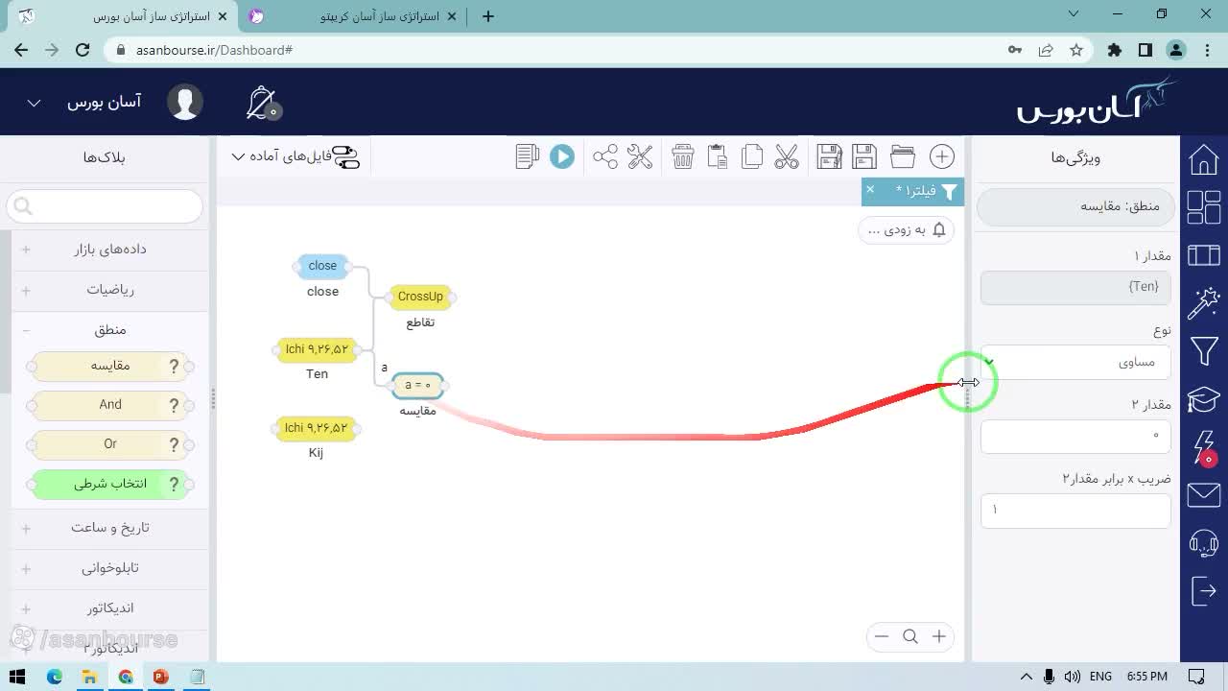Expand the اندیکاتور category
This screenshot has height=691, width=1228.
tap(109, 608)
